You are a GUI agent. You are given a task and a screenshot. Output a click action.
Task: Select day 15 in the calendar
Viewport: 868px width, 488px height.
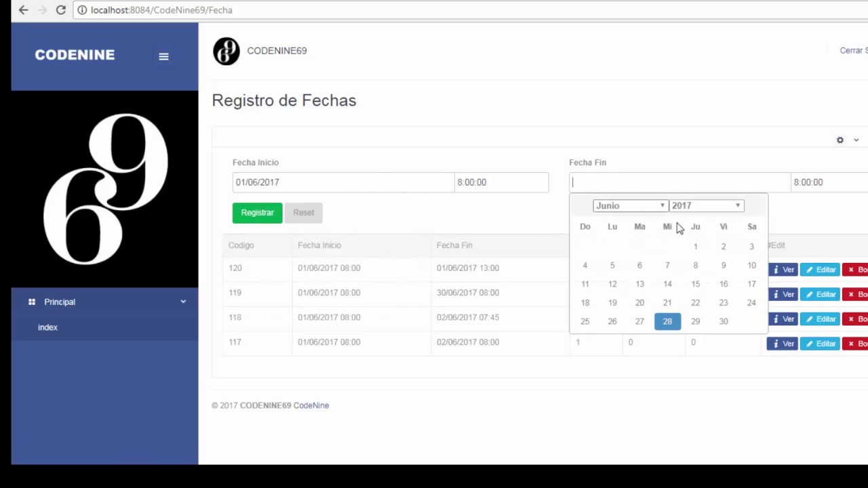[x=695, y=284]
